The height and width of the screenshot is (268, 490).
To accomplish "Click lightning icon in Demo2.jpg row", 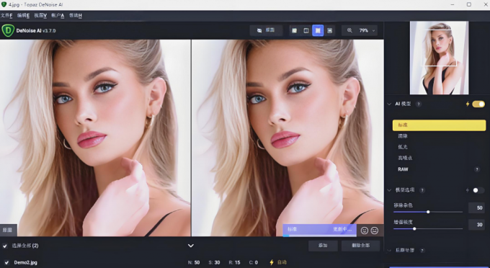I will click(272, 262).
